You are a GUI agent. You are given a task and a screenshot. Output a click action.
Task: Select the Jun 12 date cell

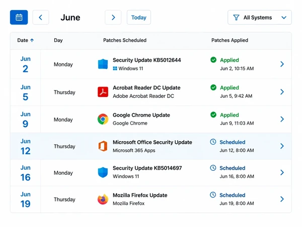(26, 146)
